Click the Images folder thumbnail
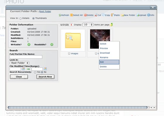The image size is (164, 116). pos(73,40)
